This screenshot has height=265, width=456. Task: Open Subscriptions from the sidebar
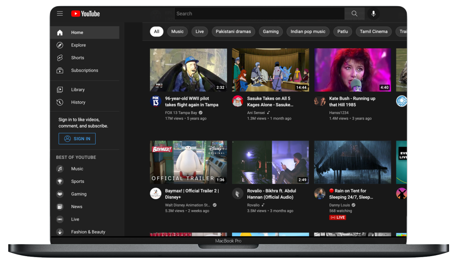coord(85,70)
